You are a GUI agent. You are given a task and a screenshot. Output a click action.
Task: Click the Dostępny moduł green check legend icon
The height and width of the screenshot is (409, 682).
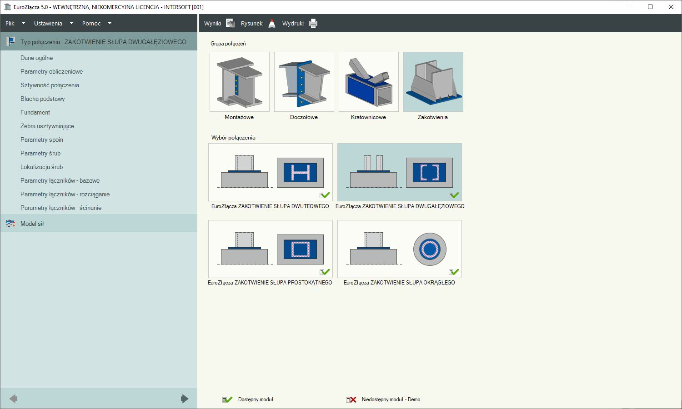pos(227,399)
